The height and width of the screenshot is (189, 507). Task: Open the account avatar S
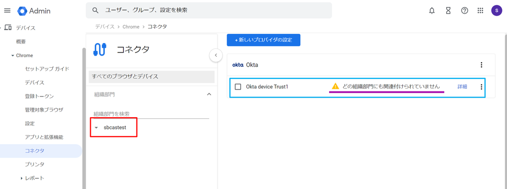pyautogui.click(x=496, y=11)
